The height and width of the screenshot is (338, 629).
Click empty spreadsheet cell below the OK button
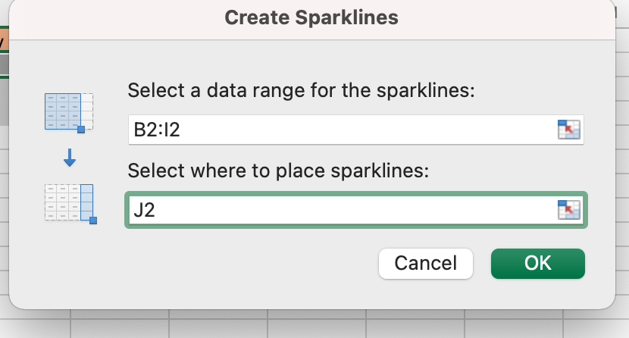point(538,324)
